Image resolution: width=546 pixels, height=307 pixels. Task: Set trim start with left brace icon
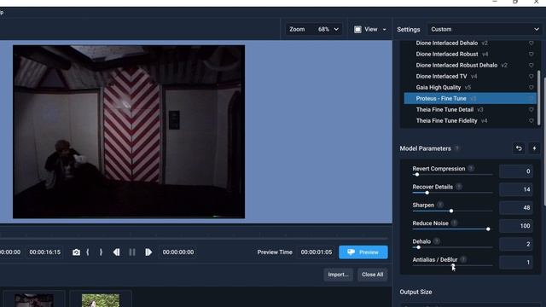tap(88, 252)
